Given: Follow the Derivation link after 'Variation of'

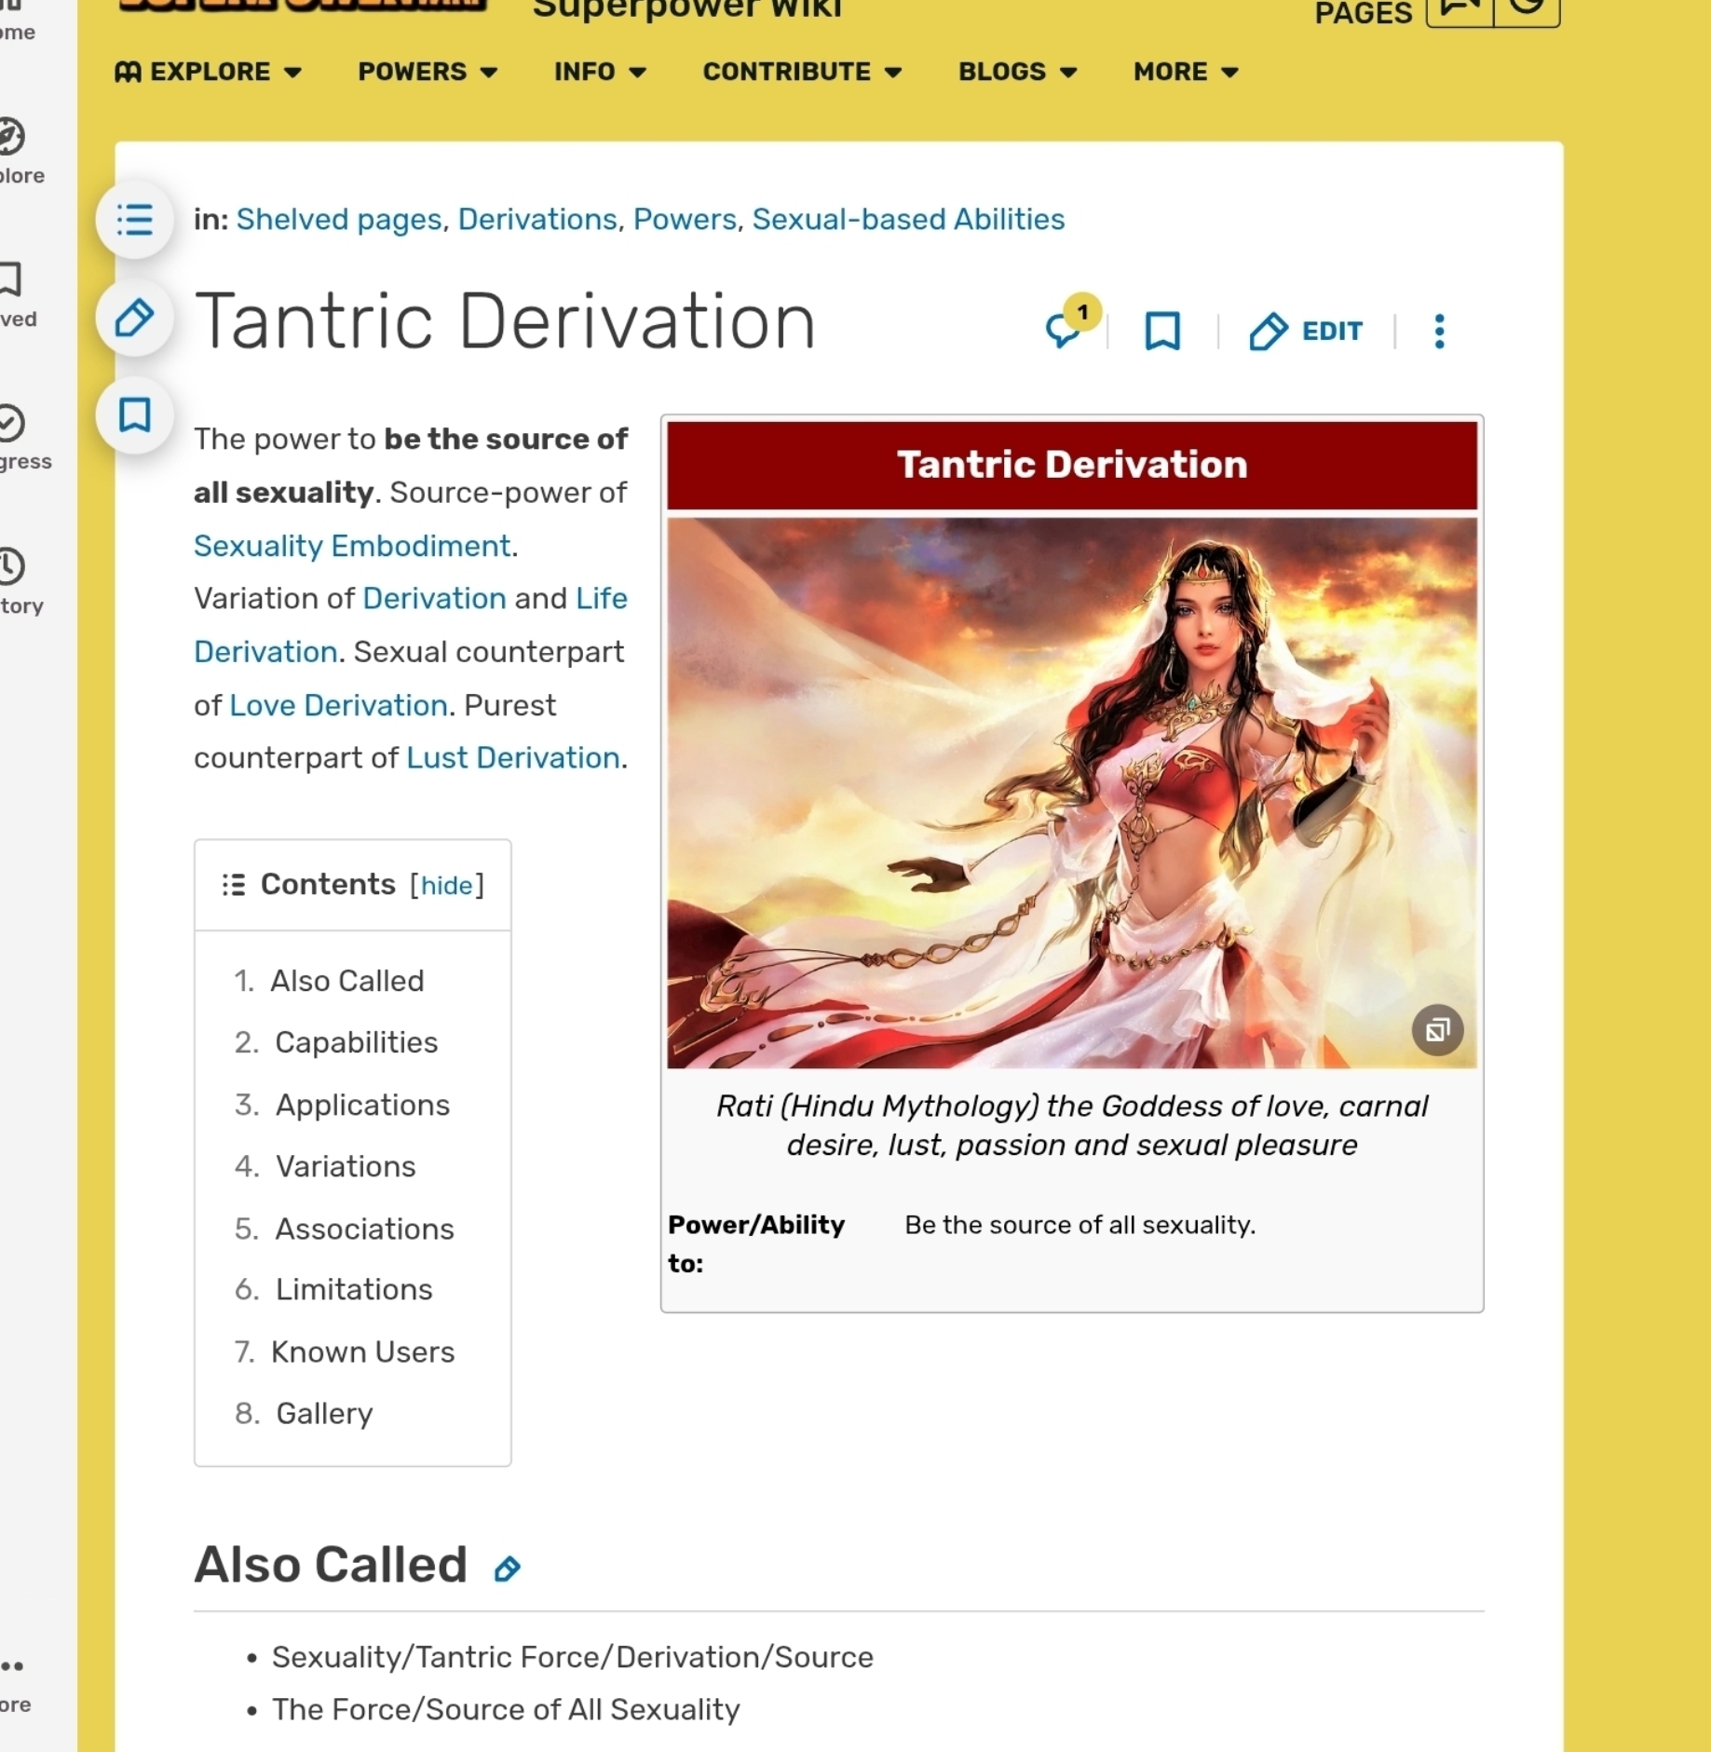Looking at the screenshot, I should click(434, 598).
